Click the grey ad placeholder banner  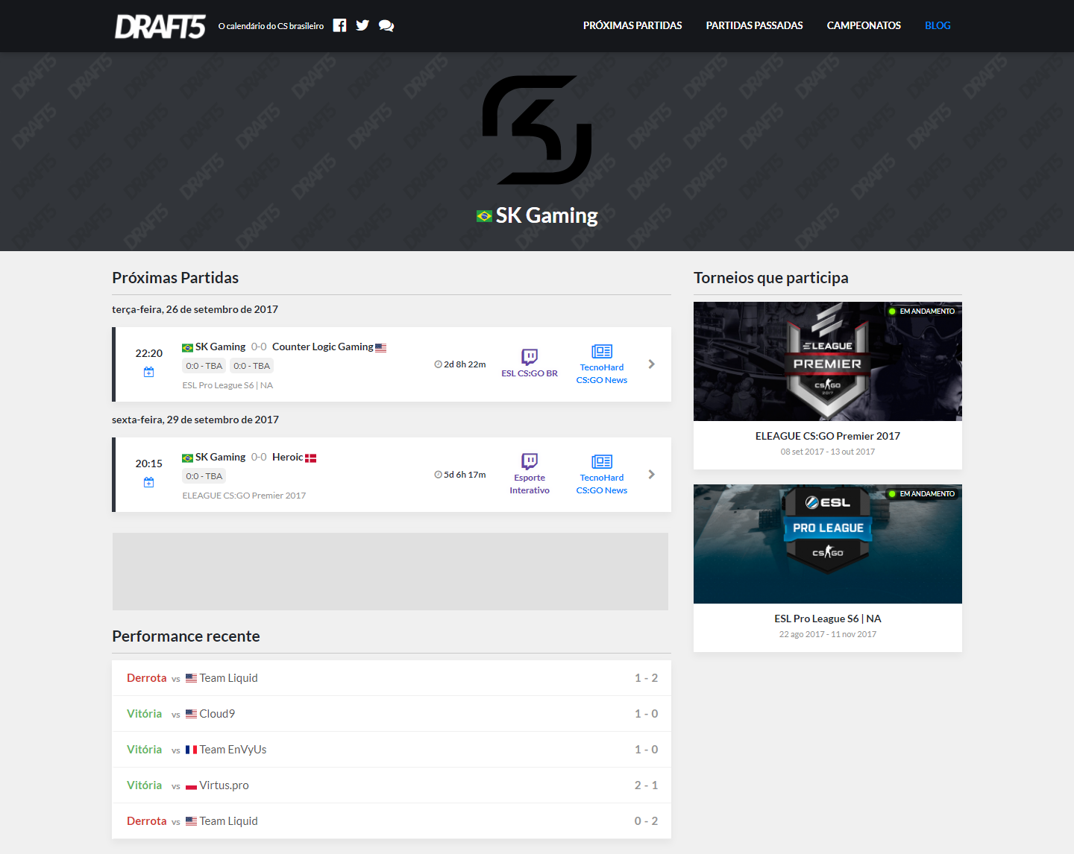(390, 572)
